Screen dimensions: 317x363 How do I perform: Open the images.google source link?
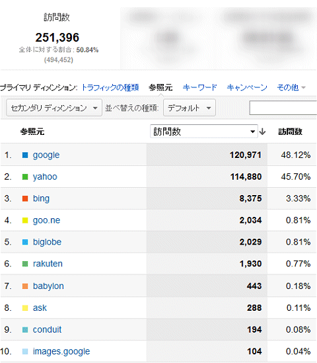tap(61, 351)
